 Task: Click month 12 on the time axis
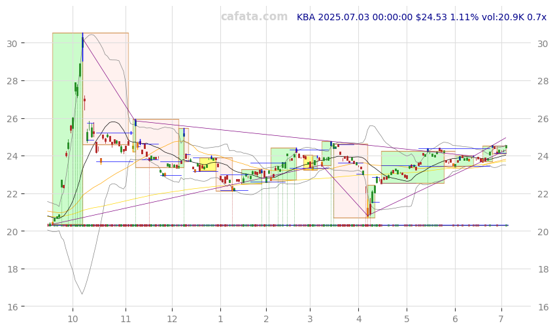click(x=172, y=319)
